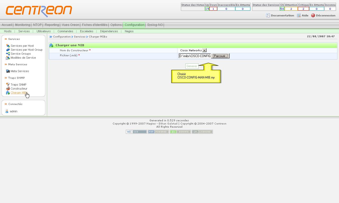Click the Constructeur icon
339x203 pixels.
click(x=8, y=89)
